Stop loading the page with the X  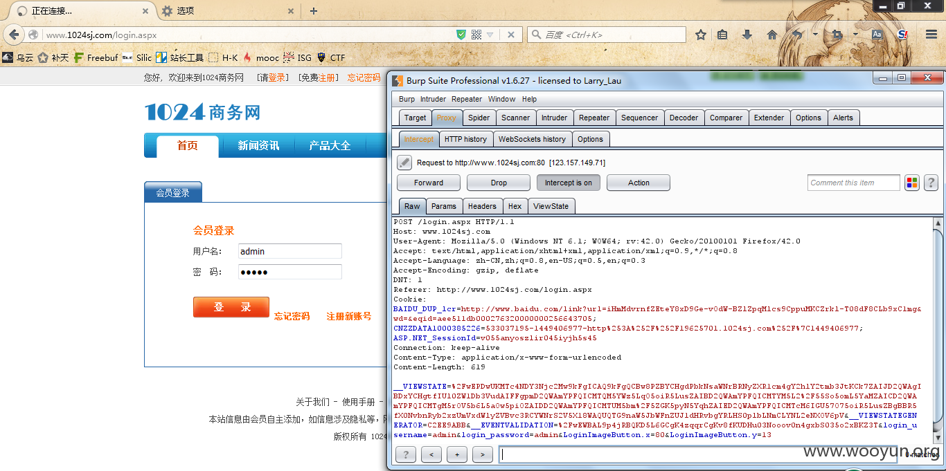coord(511,35)
